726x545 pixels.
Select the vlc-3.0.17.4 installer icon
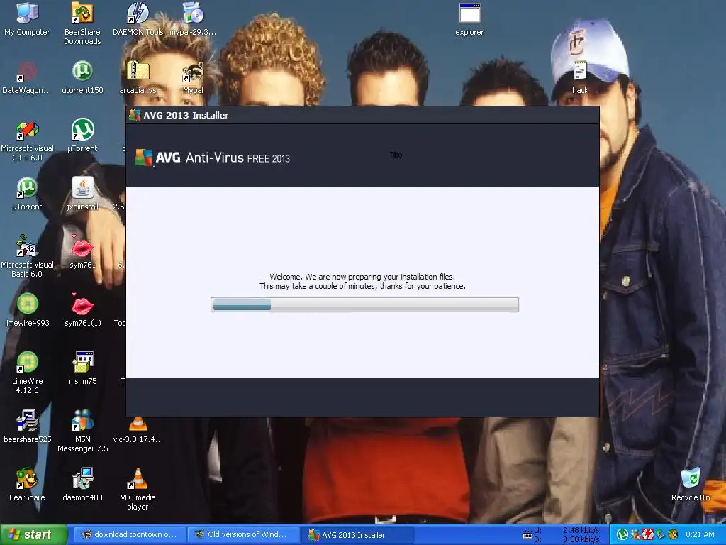138,430
